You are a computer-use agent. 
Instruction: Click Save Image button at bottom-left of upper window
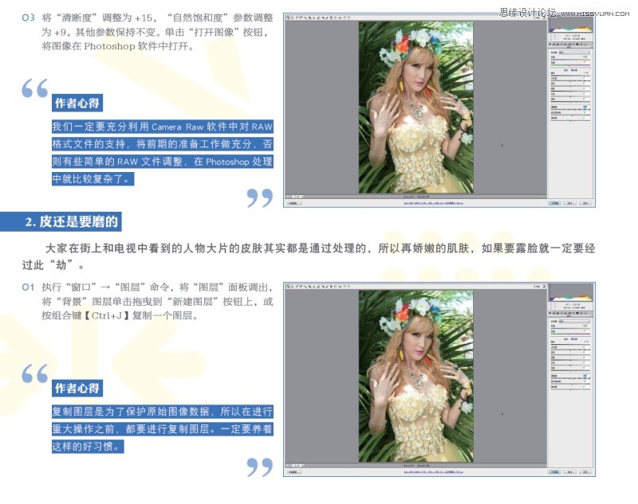(294, 203)
